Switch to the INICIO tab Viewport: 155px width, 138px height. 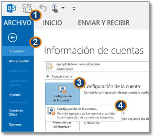pos(52,23)
